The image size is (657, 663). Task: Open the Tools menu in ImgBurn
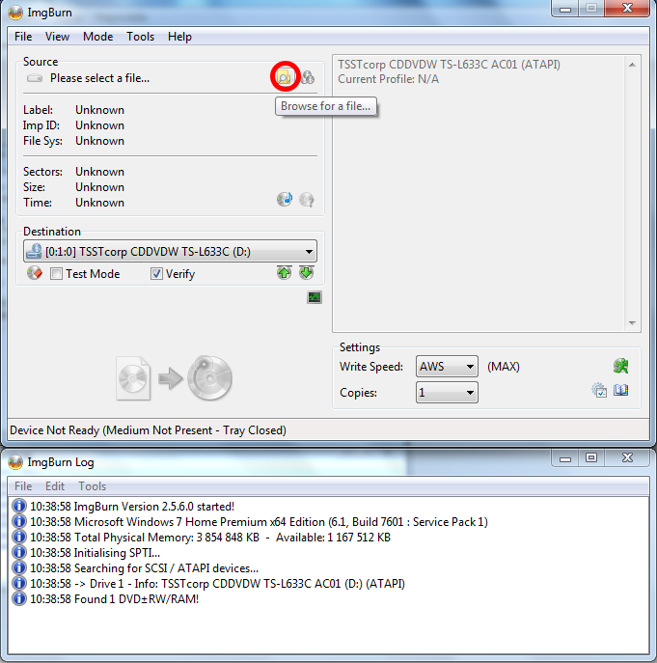(x=140, y=37)
